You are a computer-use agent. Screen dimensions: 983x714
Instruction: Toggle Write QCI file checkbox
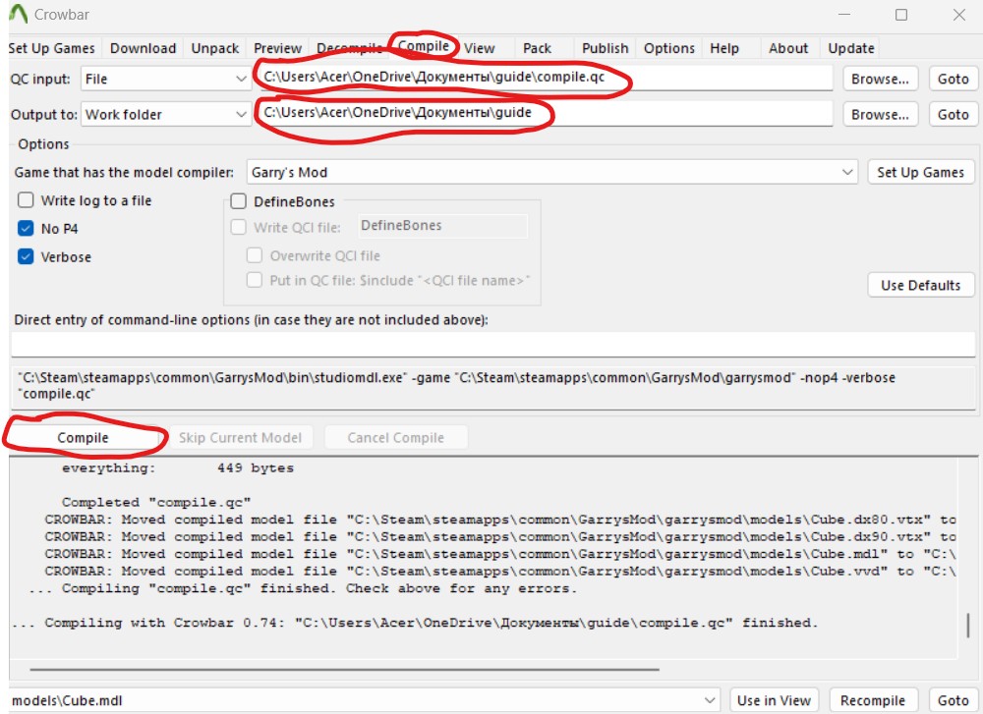pos(238,227)
